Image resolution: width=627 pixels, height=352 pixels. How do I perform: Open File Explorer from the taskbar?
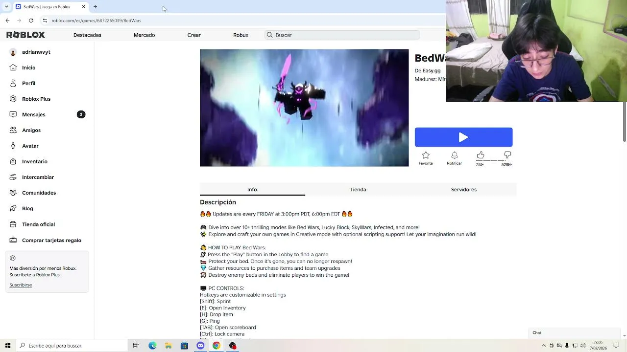tap(168, 346)
